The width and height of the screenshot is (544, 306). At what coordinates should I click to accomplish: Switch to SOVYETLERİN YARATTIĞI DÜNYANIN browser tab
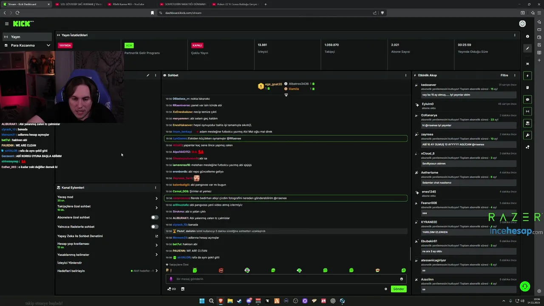pos(183,4)
